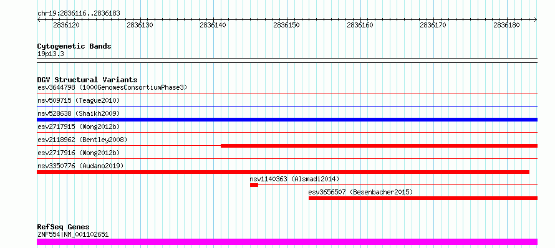The height and width of the screenshot is (248, 555).
Task: Click the esv3644798 1000GenomesConsortiumPhase3 variant label
Action: tap(112, 87)
